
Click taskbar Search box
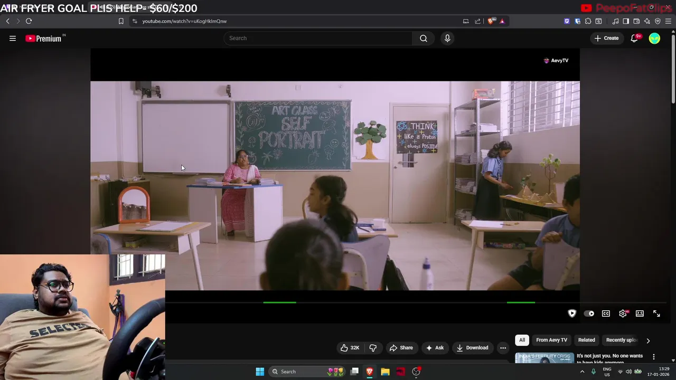pyautogui.click(x=307, y=372)
